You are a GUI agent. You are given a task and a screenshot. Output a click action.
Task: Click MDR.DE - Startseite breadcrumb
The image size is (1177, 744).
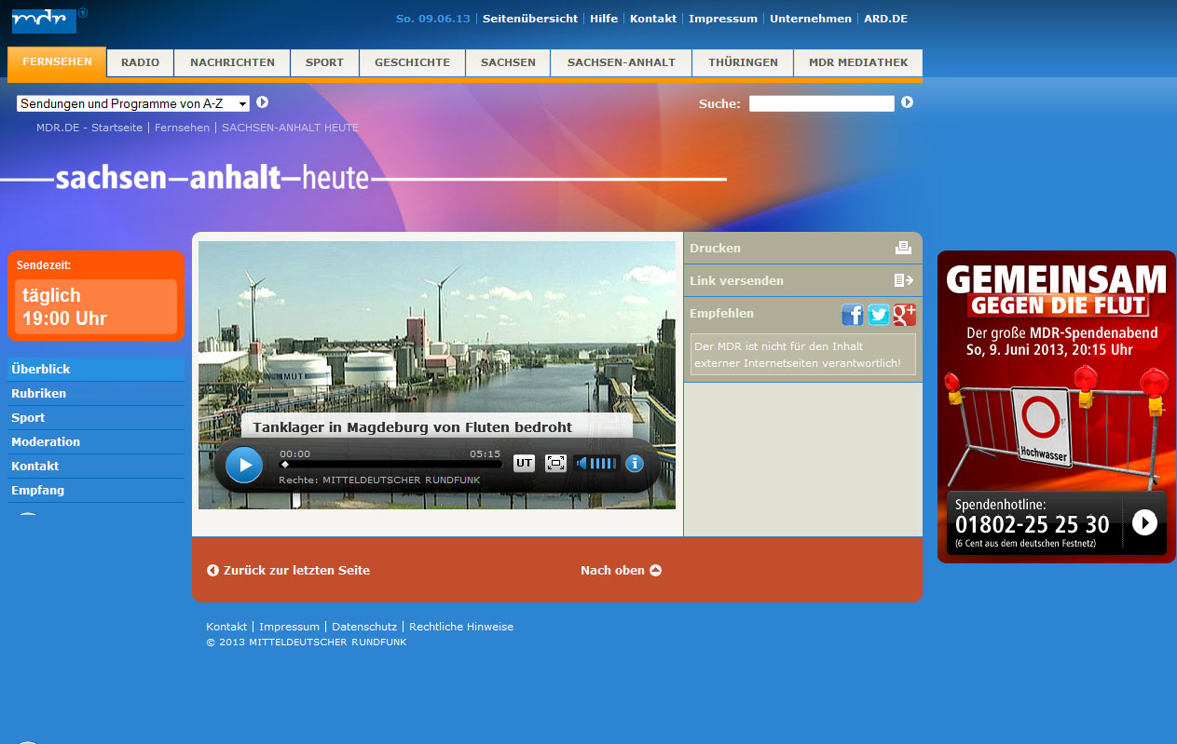89,128
